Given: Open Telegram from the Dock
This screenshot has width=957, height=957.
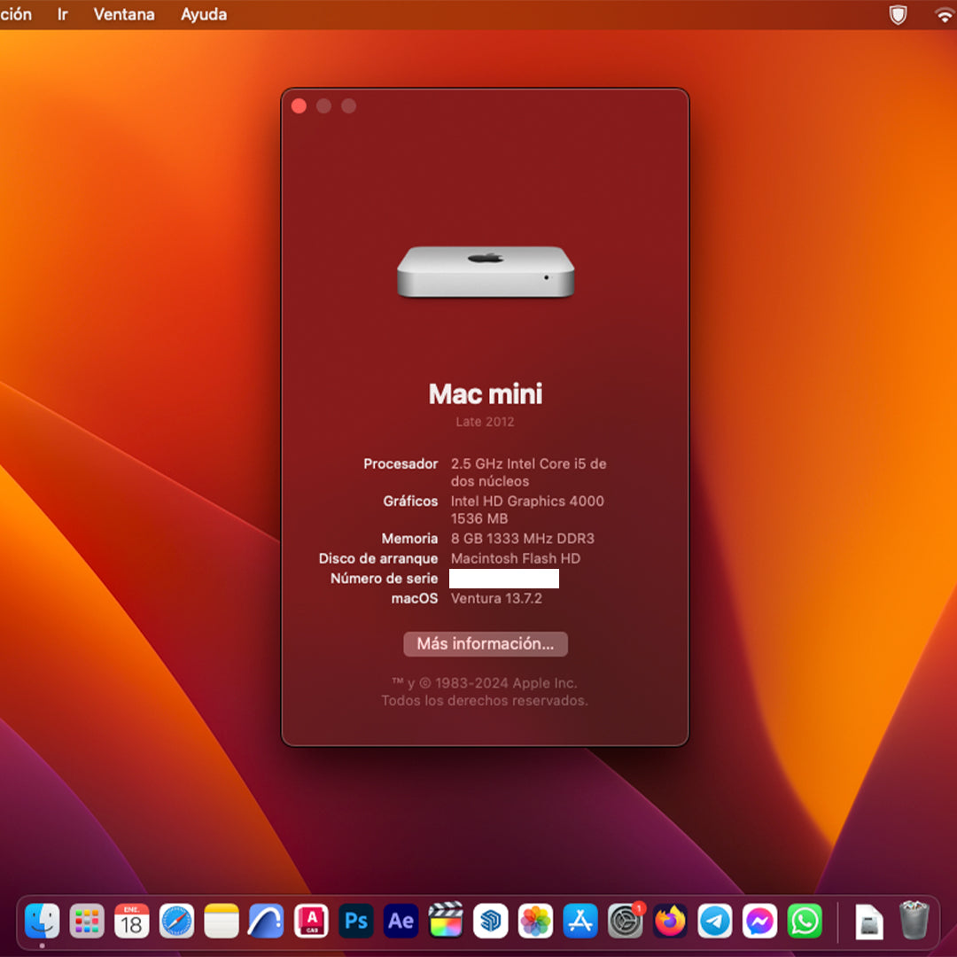Looking at the screenshot, I should pos(715,922).
